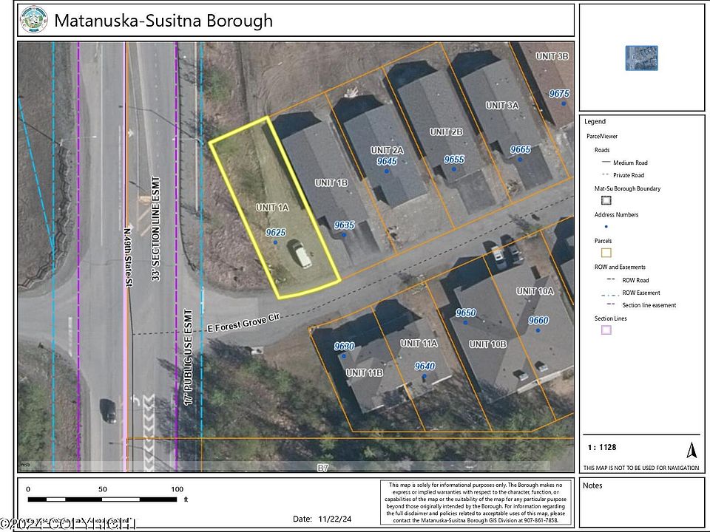Click the ParcelViewer legend entry

click(602, 136)
